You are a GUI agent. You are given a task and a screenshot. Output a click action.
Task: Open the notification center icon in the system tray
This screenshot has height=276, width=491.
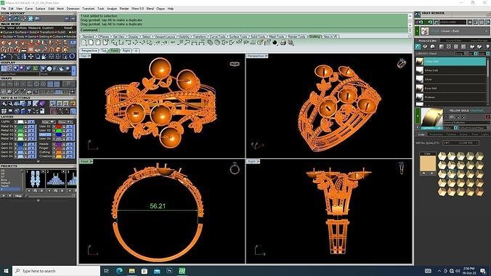pos(483,271)
